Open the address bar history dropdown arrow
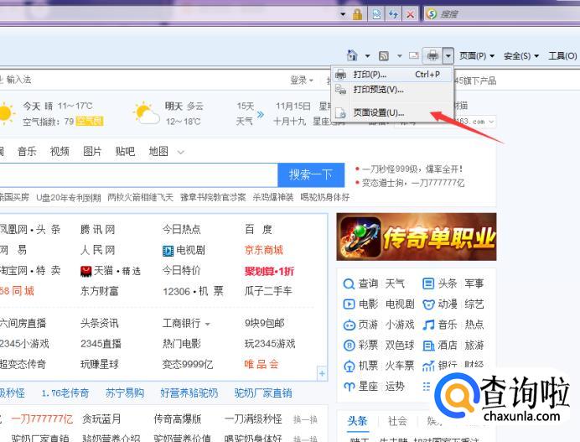Viewport: 580px width, 442px height. pyautogui.click(x=343, y=14)
